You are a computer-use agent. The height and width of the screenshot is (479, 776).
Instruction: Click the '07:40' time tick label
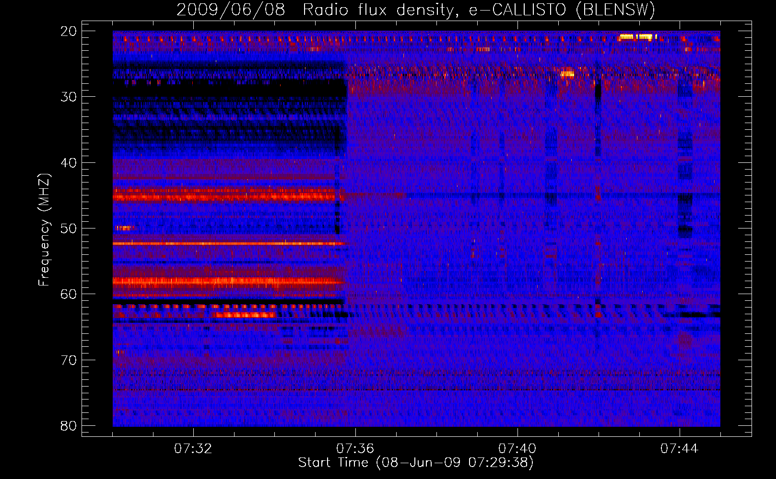tap(517, 449)
